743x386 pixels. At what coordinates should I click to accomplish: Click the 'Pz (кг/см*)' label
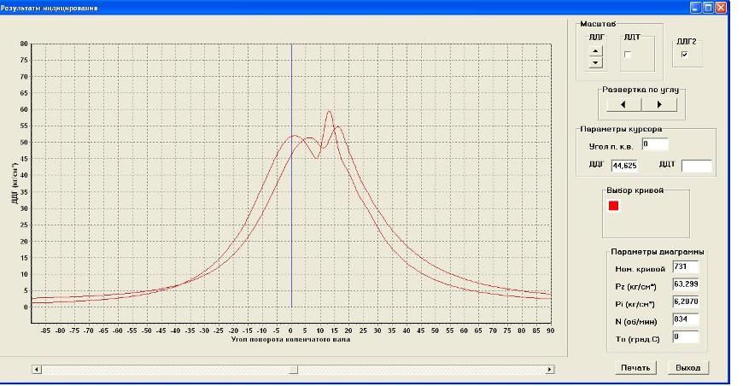coord(635,287)
